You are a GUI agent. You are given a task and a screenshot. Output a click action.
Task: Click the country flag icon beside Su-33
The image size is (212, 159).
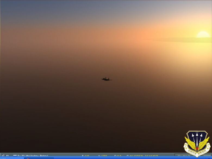[x=15, y=156]
